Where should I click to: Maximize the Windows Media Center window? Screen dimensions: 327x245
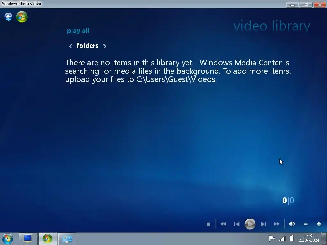tap(306, 4)
